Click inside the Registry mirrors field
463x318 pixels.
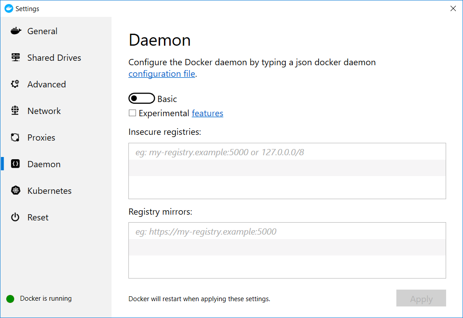tap(287, 231)
